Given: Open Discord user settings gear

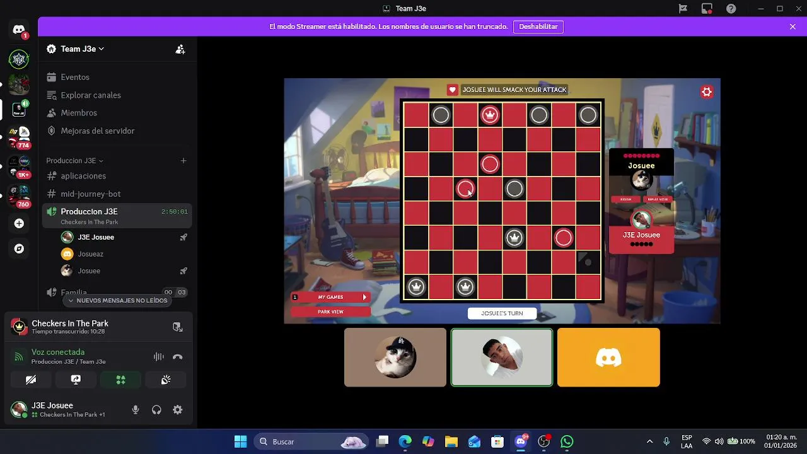Looking at the screenshot, I should (178, 410).
